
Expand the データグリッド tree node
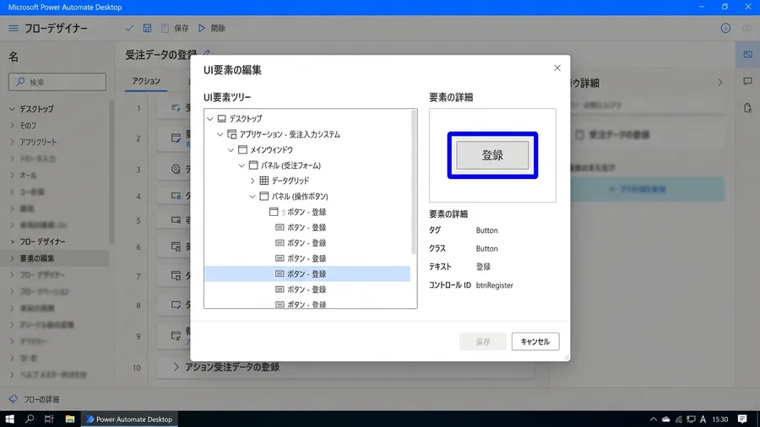(x=252, y=181)
